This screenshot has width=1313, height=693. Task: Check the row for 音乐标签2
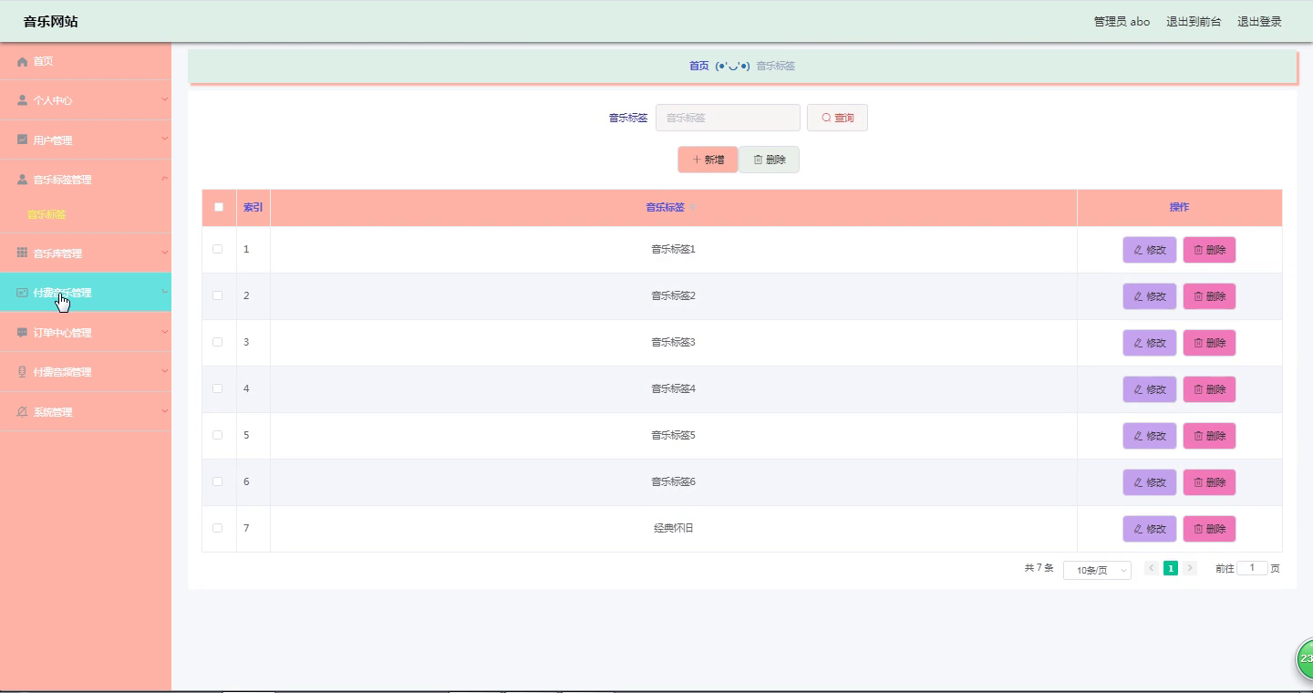(217, 295)
